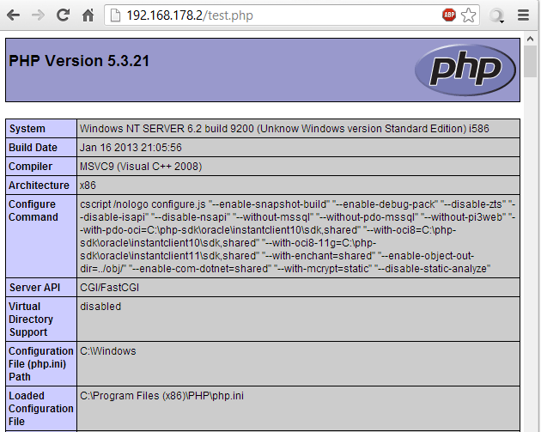Click the 'MSVC9 (Visual C++ 2008)' value
This screenshot has height=432, width=541.
coord(141,167)
